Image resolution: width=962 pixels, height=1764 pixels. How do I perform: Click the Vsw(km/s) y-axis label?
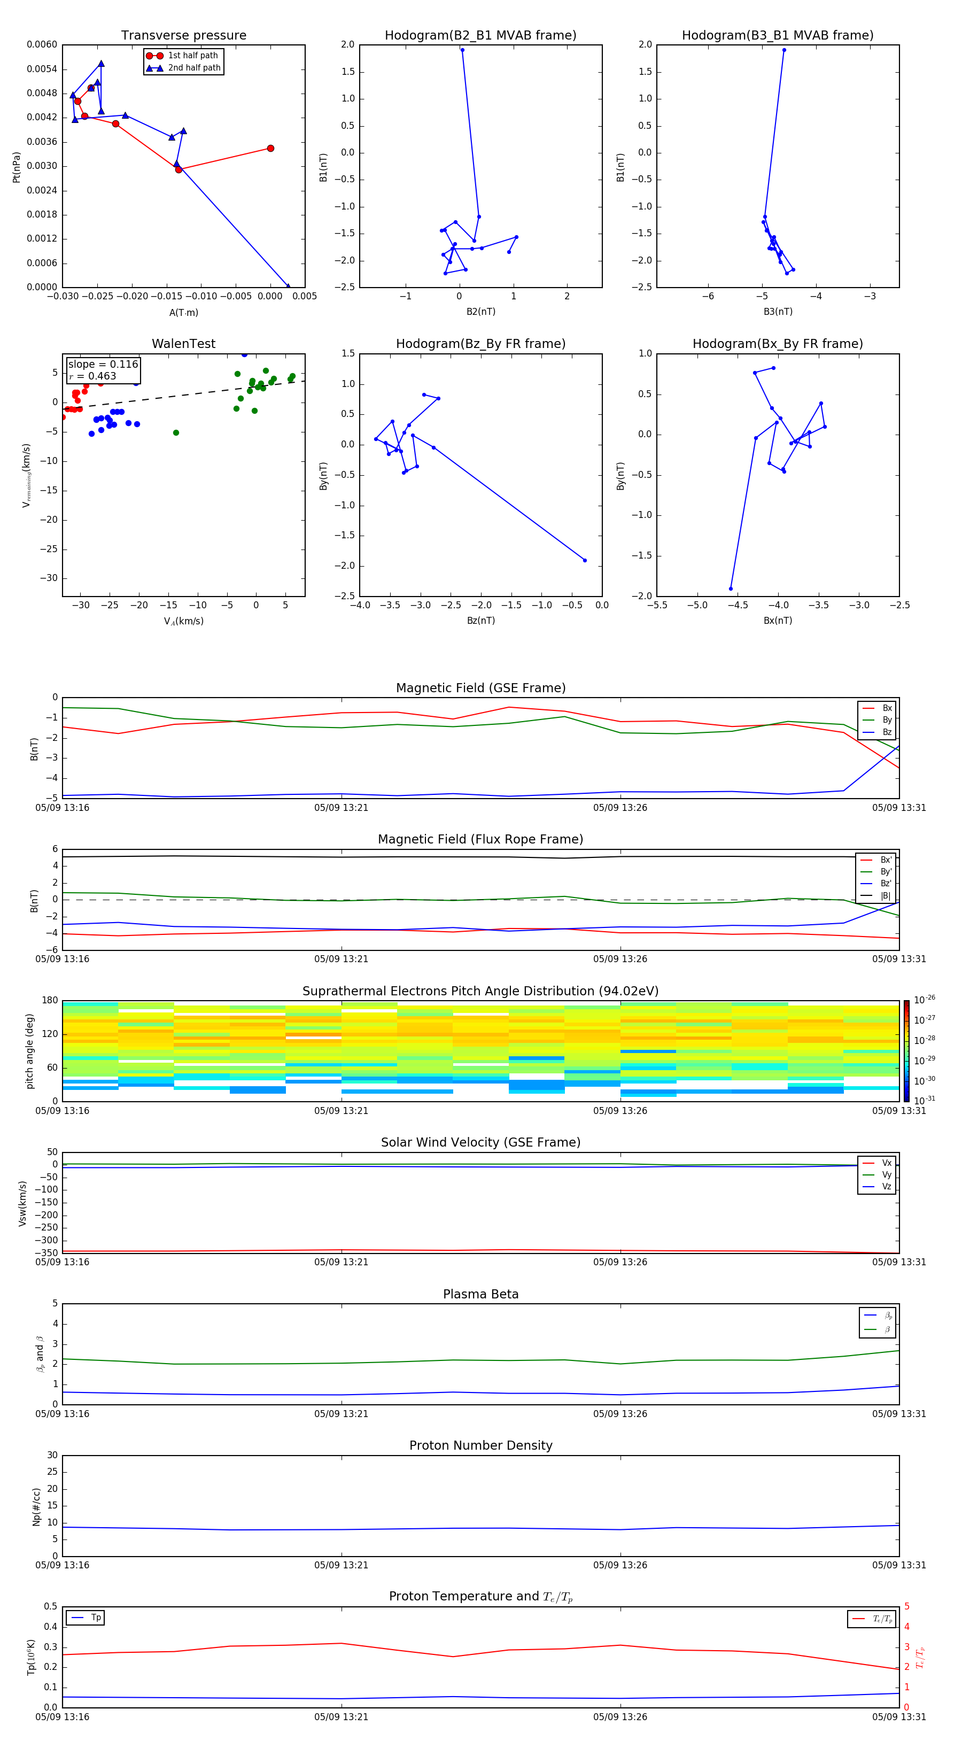pos(22,1203)
